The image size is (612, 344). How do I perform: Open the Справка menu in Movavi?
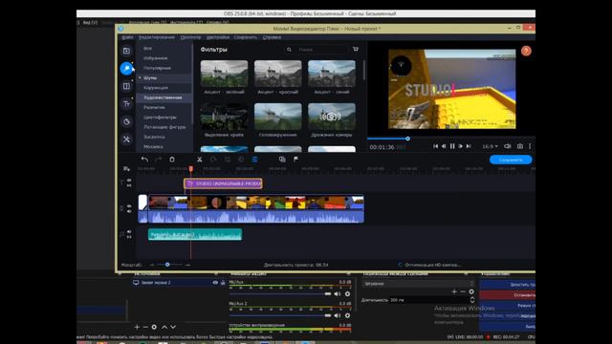pos(272,37)
